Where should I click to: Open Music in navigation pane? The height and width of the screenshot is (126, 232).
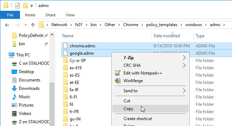coord(24,97)
